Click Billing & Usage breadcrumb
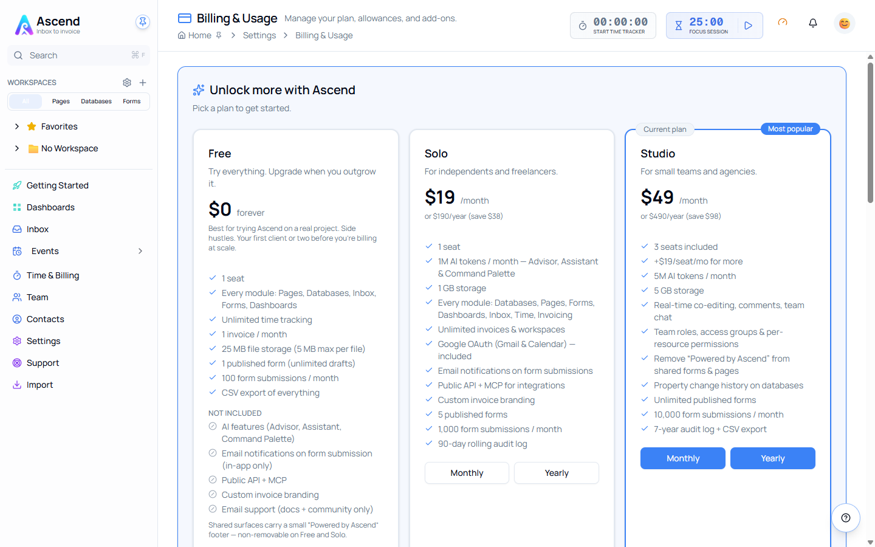The width and height of the screenshot is (875, 547). click(324, 35)
